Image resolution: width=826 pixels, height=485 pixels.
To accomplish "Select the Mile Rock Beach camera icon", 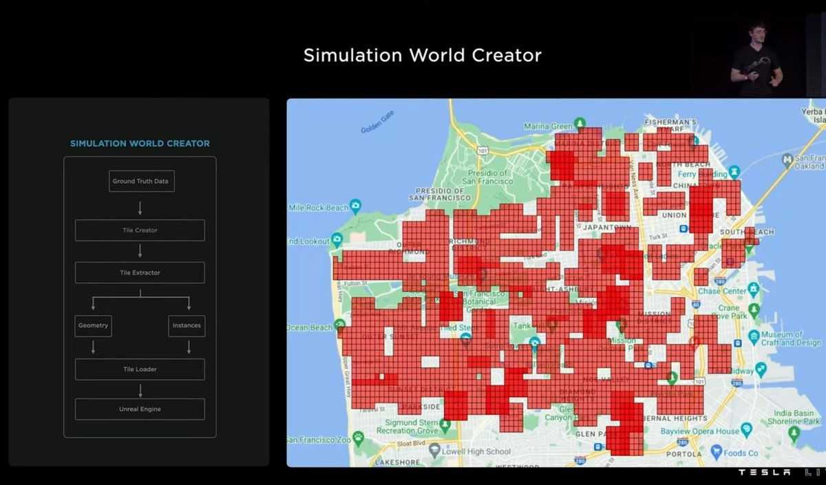I will (x=355, y=206).
